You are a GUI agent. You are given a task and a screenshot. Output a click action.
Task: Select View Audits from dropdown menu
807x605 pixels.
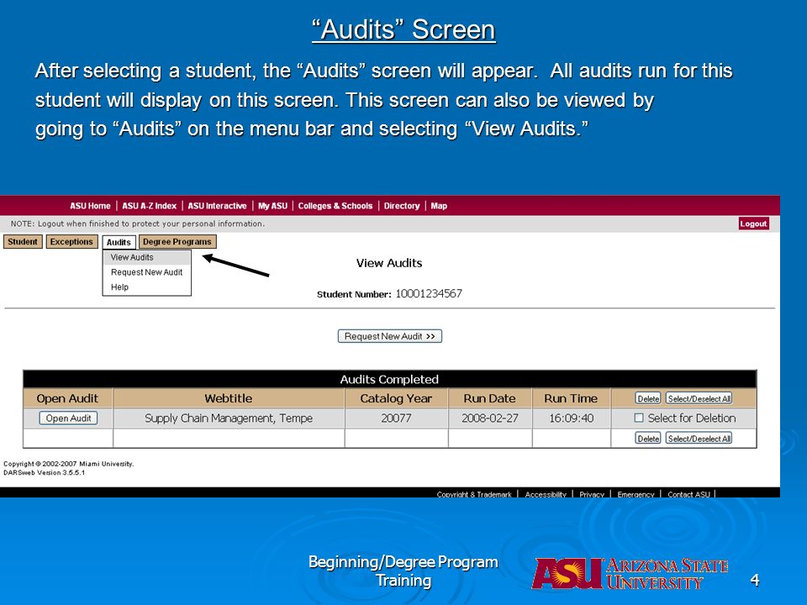click(x=146, y=257)
